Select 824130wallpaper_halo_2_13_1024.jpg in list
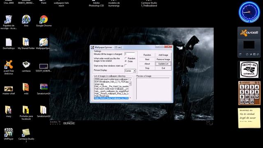The height and width of the screenshot is (148, 263). point(111,81)
